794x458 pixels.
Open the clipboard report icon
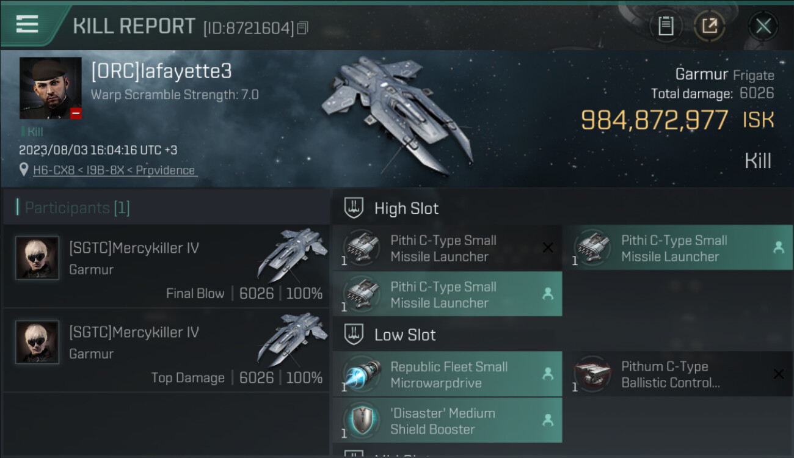666,26
